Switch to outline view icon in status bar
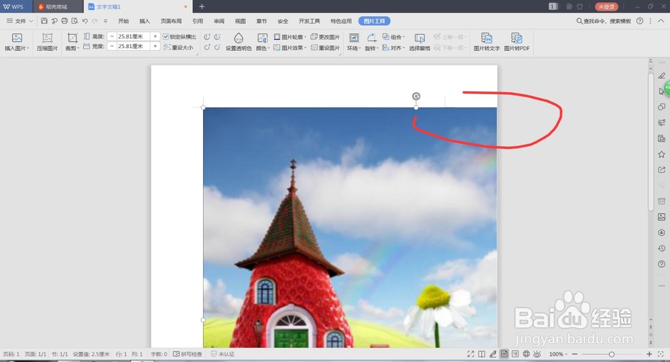Viewport: 670px width, 362px height. pyautogui.click(x=515, y=354)
